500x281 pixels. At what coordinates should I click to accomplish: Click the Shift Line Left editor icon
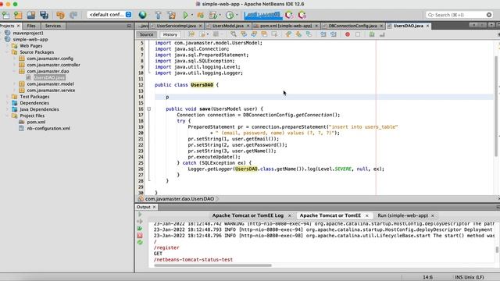coord(323,34)
